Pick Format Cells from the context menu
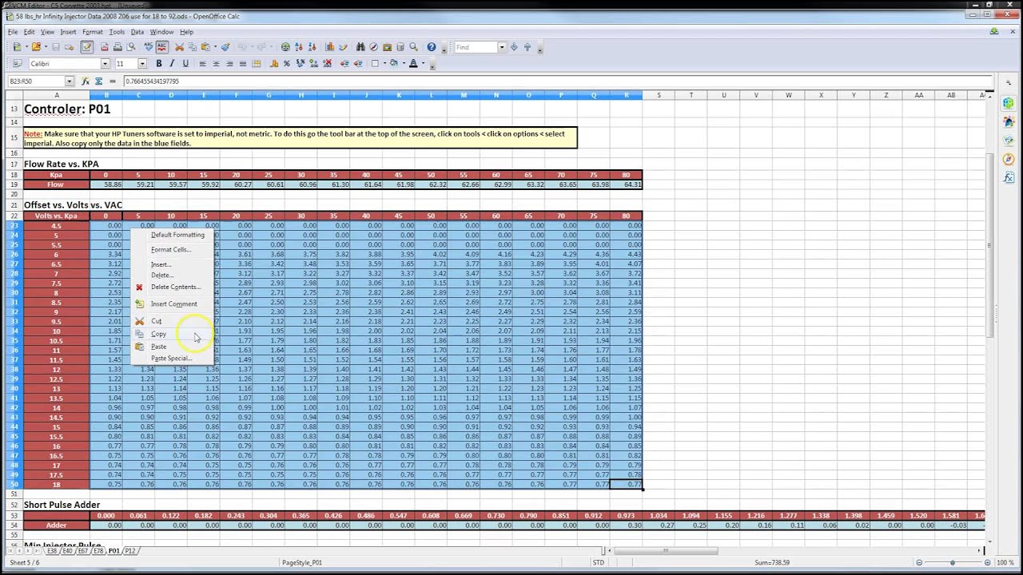 [x=170, y=250]
